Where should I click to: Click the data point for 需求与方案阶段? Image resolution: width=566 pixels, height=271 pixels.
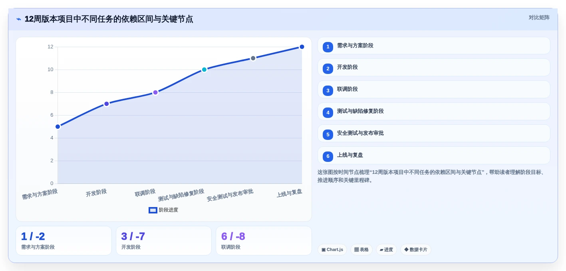point(58,127)
